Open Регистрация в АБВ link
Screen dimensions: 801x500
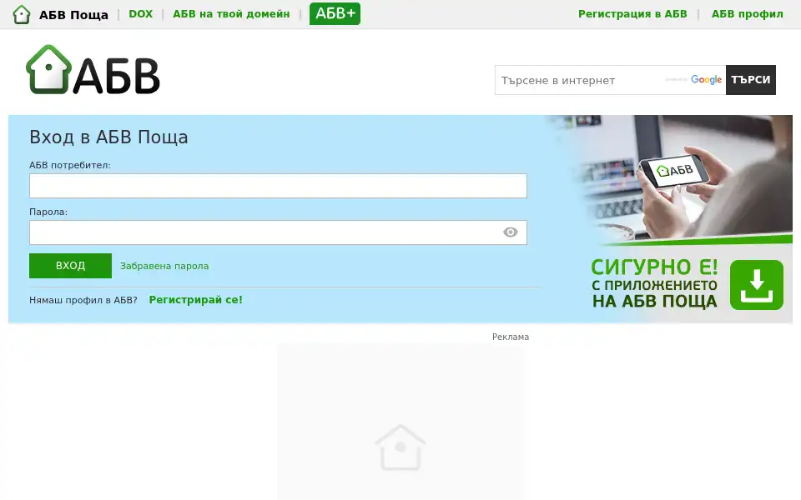point(632,14)
